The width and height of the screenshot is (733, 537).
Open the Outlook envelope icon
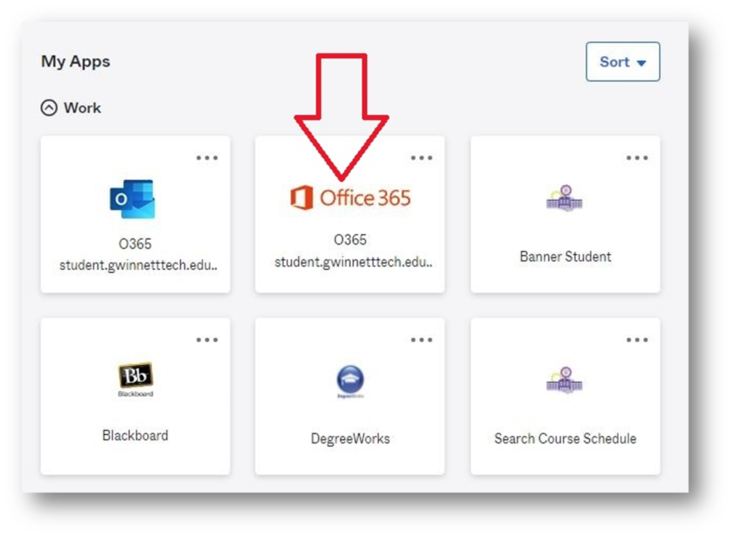pyautogui.click(x=133, y=199)
